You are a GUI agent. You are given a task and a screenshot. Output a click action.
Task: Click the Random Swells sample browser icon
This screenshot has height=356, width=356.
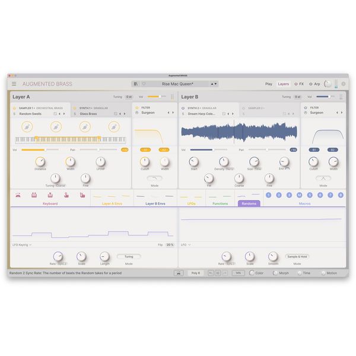55,114
